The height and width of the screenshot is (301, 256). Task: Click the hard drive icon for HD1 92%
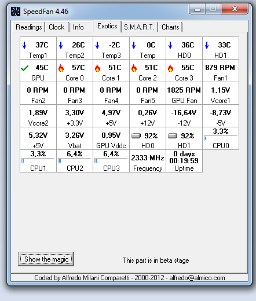[x=173, y=136]
